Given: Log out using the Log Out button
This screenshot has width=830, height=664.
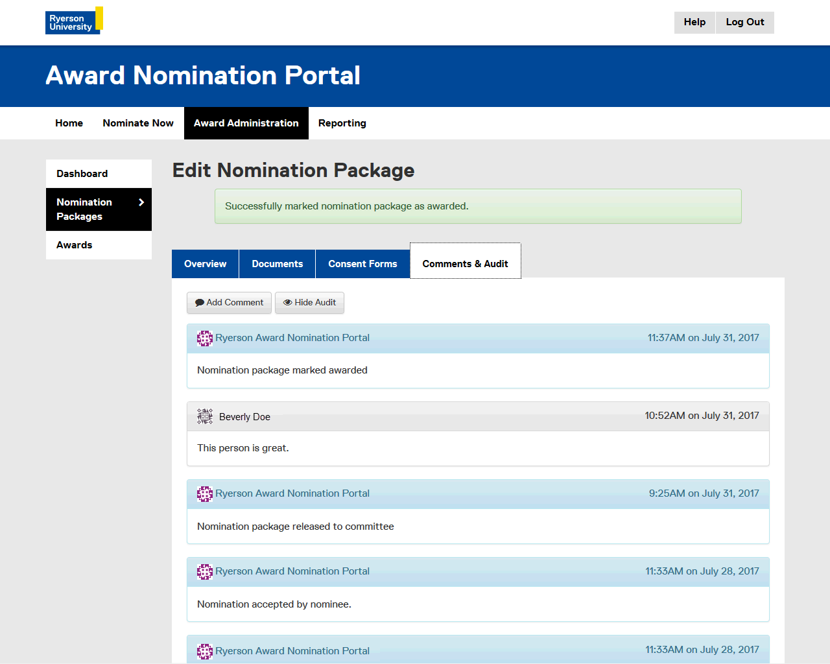Looking at the screenshot, I should tap(744, 22).
